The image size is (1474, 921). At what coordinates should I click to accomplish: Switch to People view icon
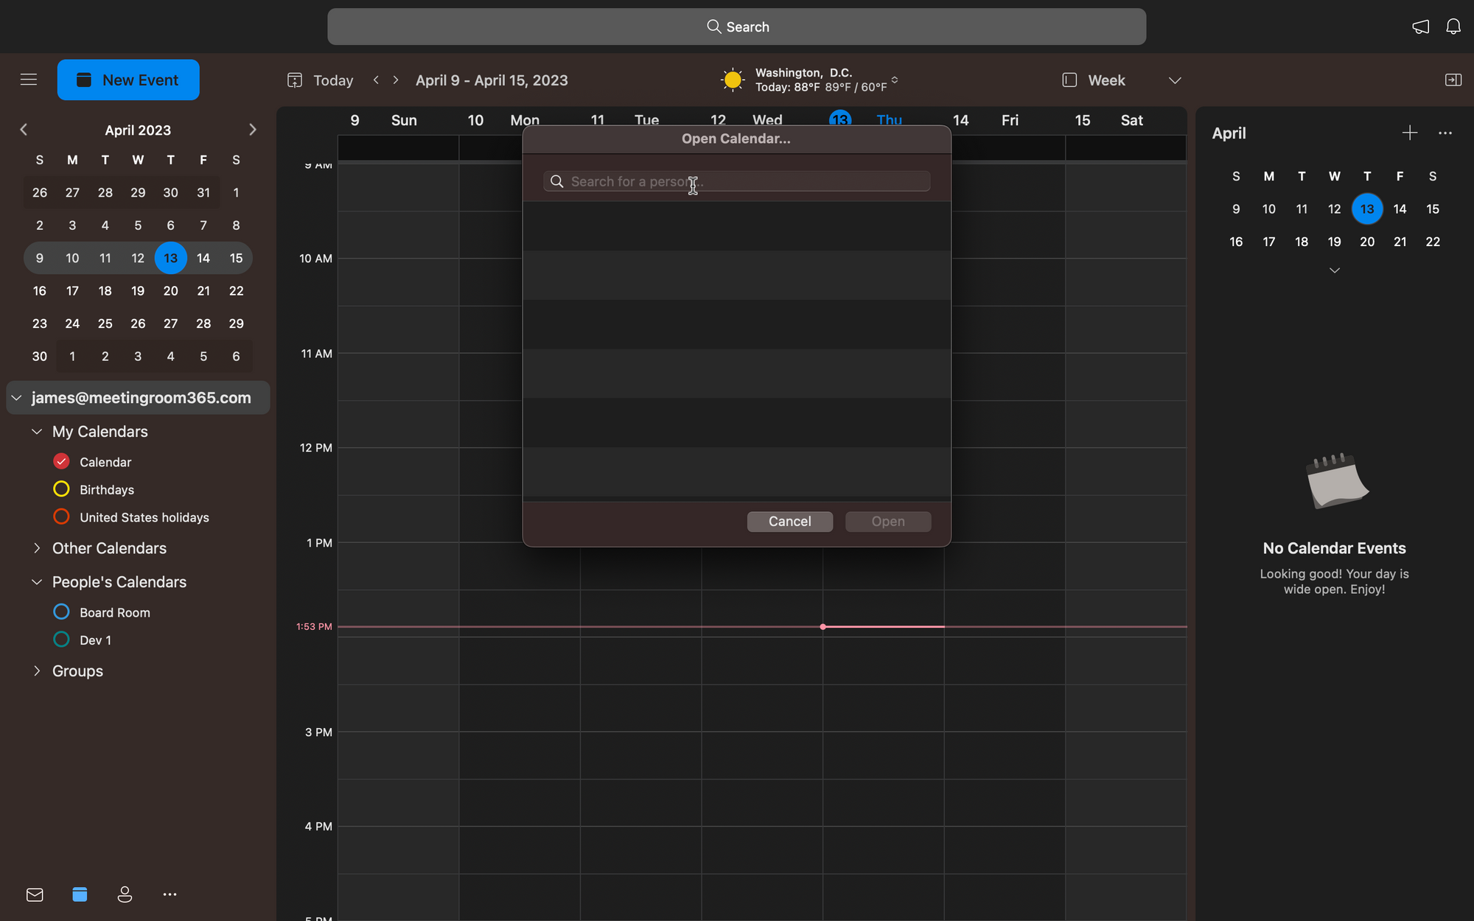coord(125,894)
